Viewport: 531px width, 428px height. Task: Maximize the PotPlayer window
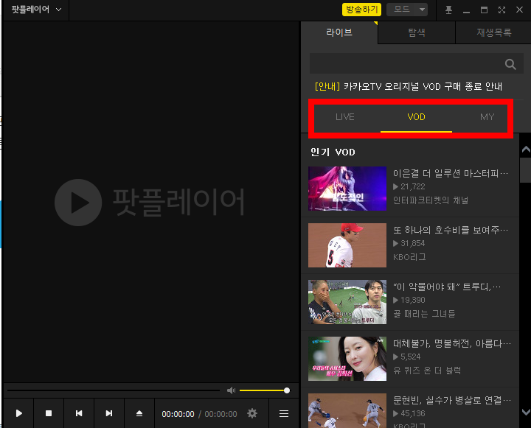(484, 10)
